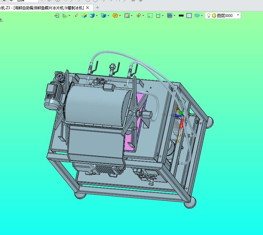Screen dimensions: 263x235
Task: Open a new tab with plus button
Action: (98, 8)
